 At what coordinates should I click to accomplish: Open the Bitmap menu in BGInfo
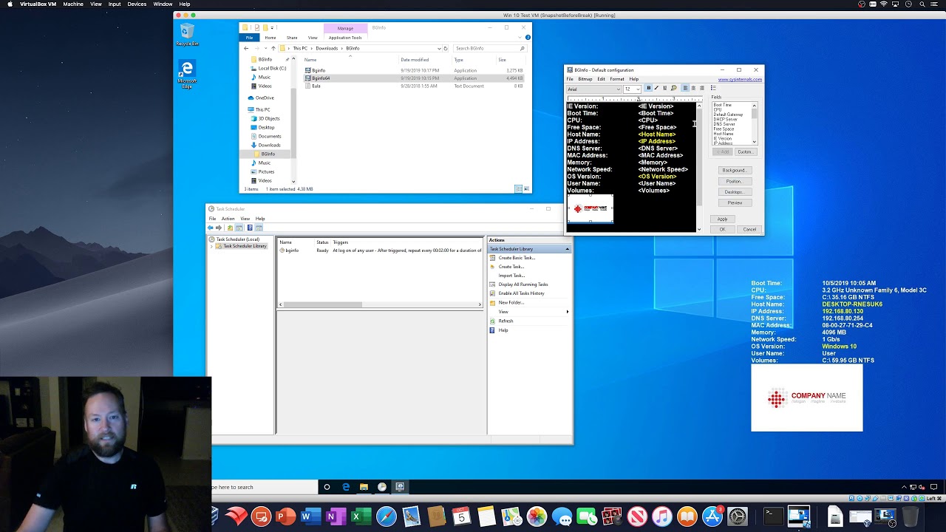click(x=585, y=79)
